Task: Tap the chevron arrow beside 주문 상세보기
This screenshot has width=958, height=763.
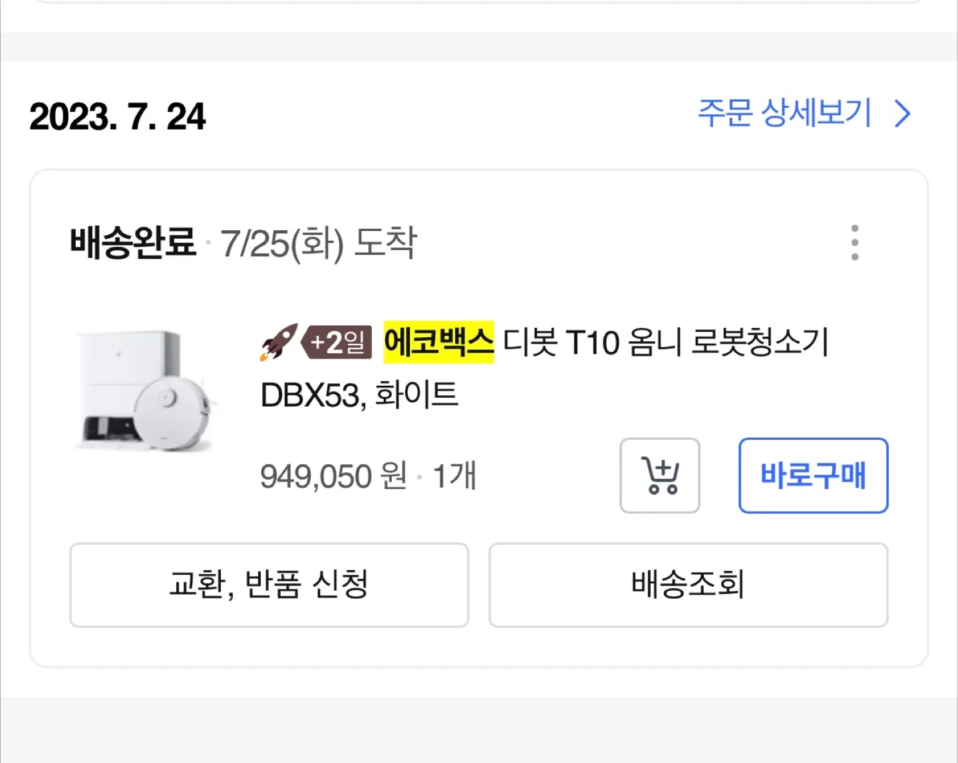Action: (902, 114)
